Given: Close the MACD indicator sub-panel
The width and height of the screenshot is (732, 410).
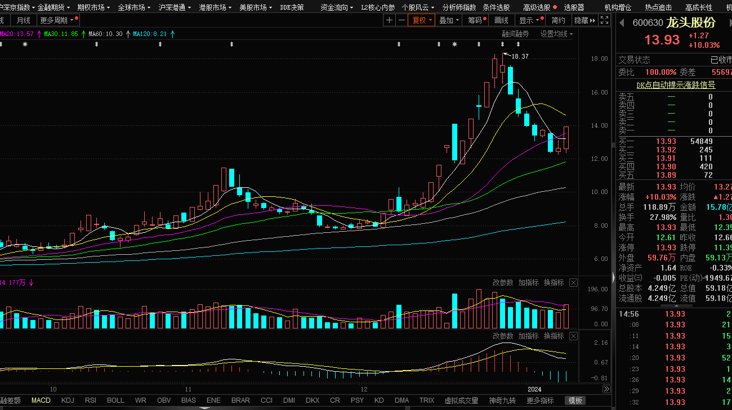Looking at the screenshot, I should point(573,336).
